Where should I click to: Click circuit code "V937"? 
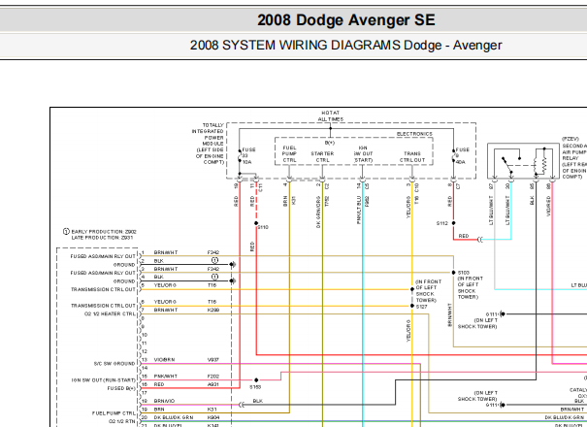click(213, 360)
